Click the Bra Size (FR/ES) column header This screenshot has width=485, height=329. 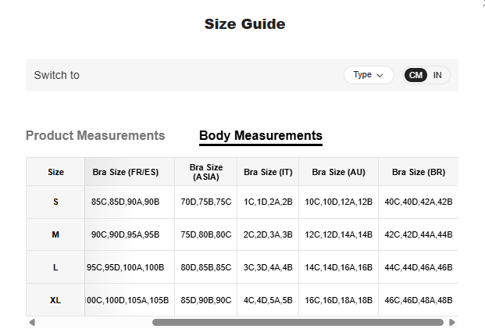click(130, 172)
